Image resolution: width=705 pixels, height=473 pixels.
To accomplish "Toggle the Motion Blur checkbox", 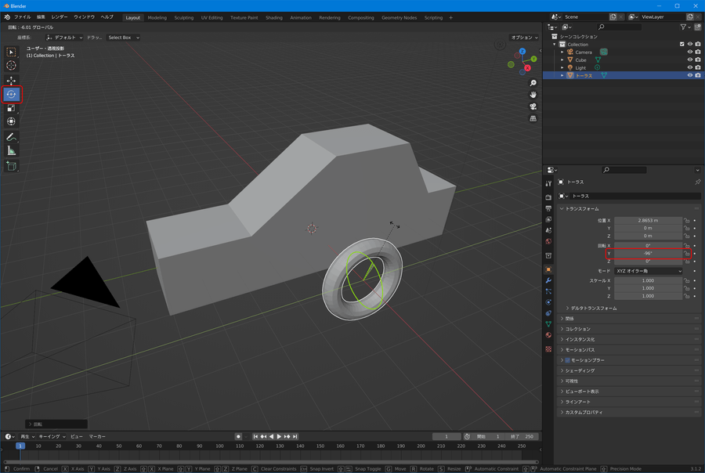I will coord(568,360).
